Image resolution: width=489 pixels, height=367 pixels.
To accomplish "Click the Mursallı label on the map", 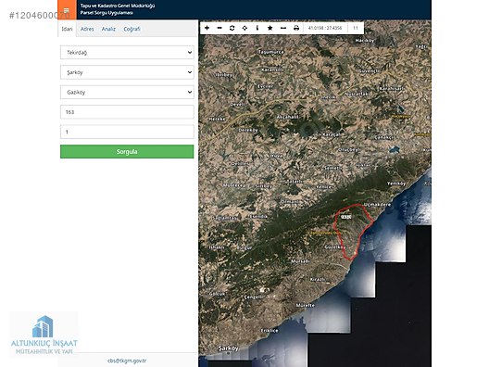I will point(301,261).
